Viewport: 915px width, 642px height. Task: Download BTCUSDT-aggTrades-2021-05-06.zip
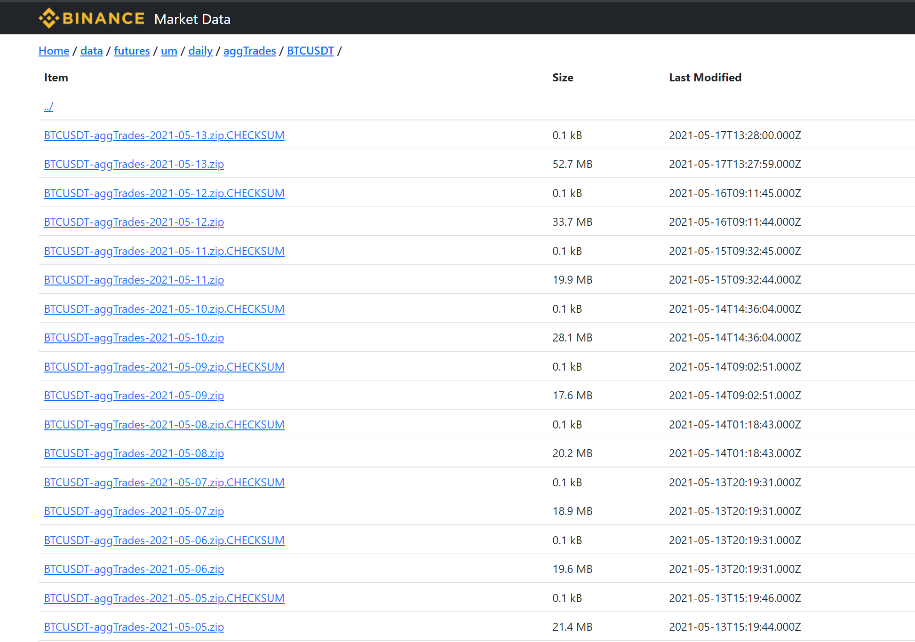click(134, 569)
